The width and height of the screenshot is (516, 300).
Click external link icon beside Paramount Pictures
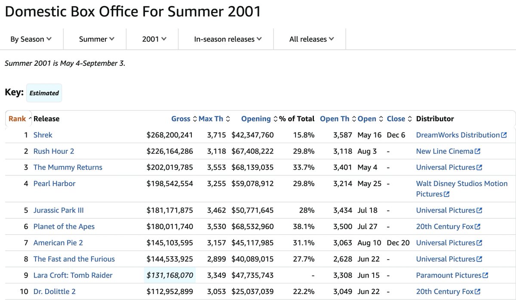point(485,275)
